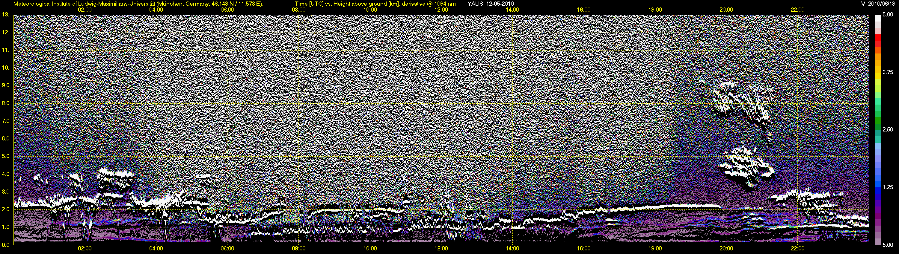
Task: Click the Meteorological Institute title text
Action: 138,4
